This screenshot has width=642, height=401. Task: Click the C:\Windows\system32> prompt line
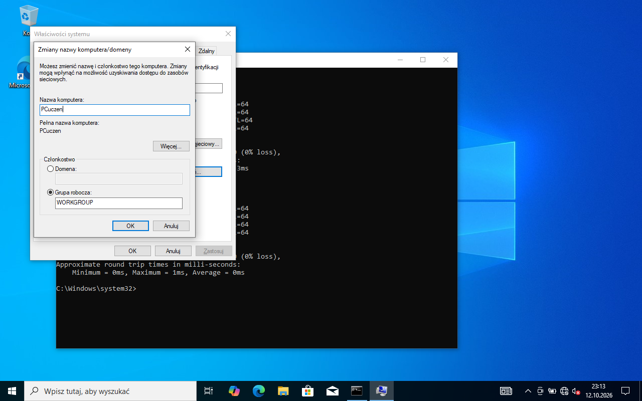(96, 289)
